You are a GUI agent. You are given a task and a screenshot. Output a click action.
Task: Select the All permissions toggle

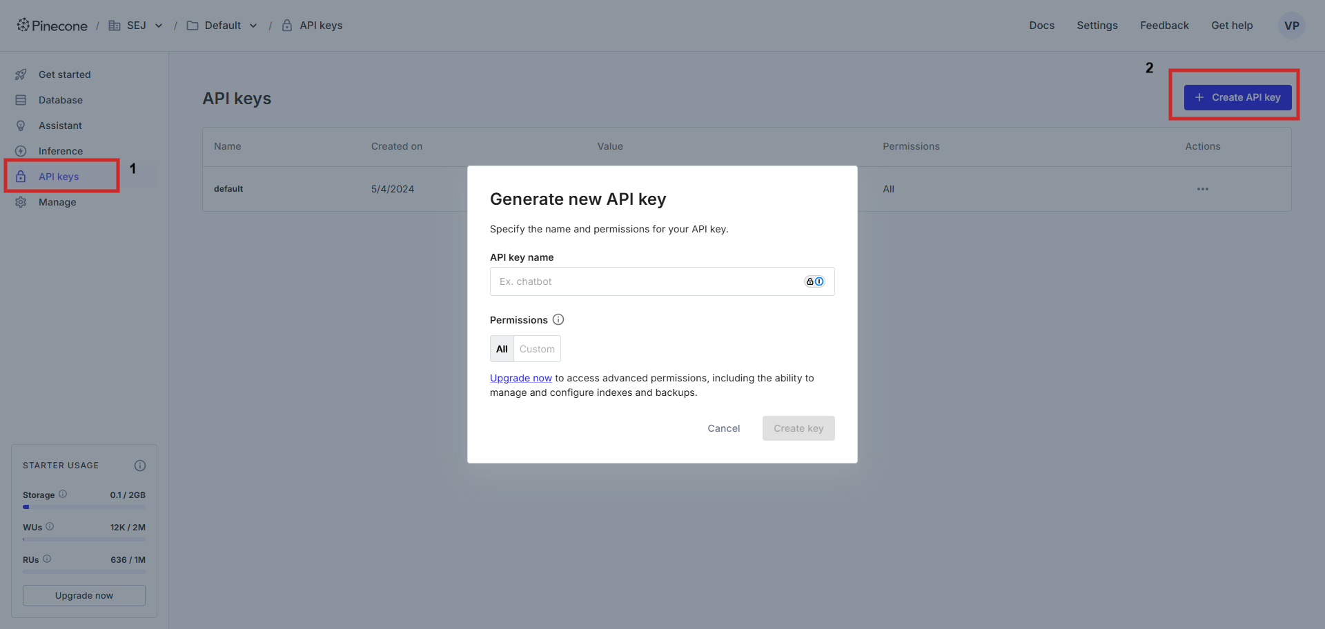[502, 348]
